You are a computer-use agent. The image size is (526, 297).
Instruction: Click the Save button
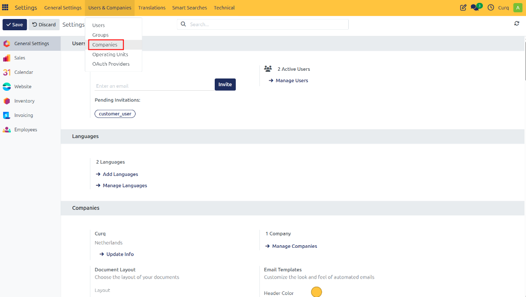point(15,25)
